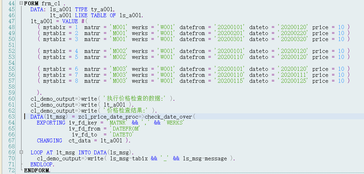This screenshot has height=174, width=364.
Task: Click LIKE TABLE OF on line 46
Action: (x=96, y=15)
